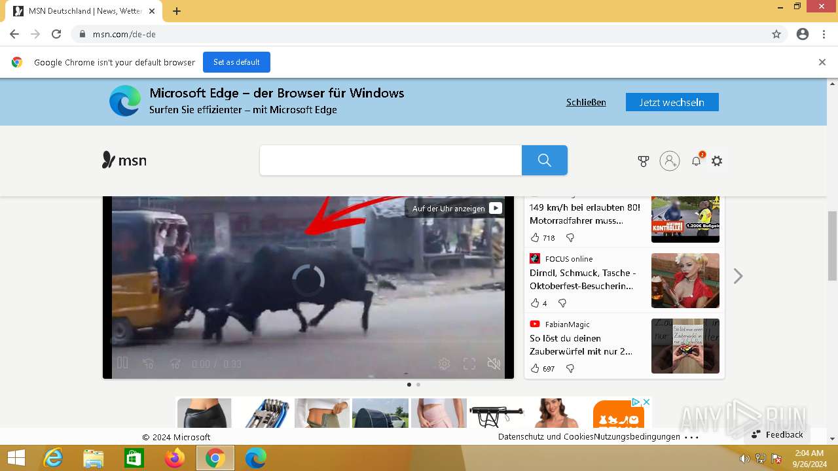Open the Feedback button

tap(777, 434)
